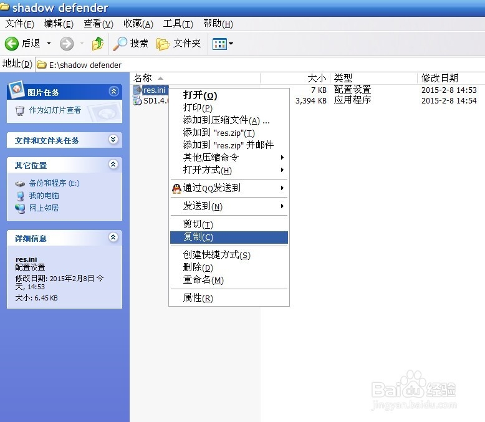Sort by 修改日期 column header
This screenshot has width=485, height=422.
(x=451, y=78)
